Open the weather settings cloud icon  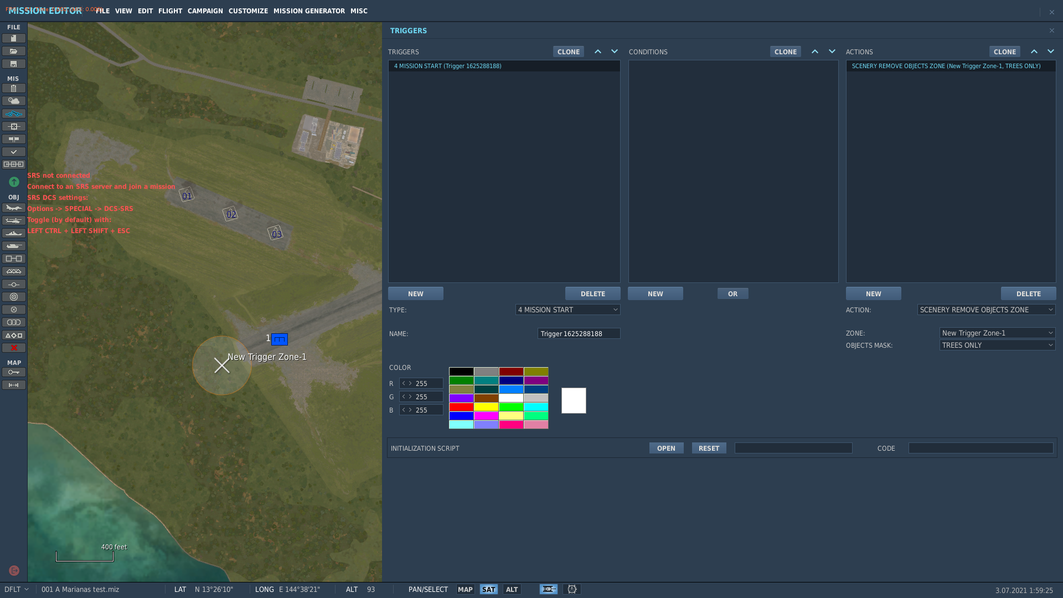click(14, 101)
